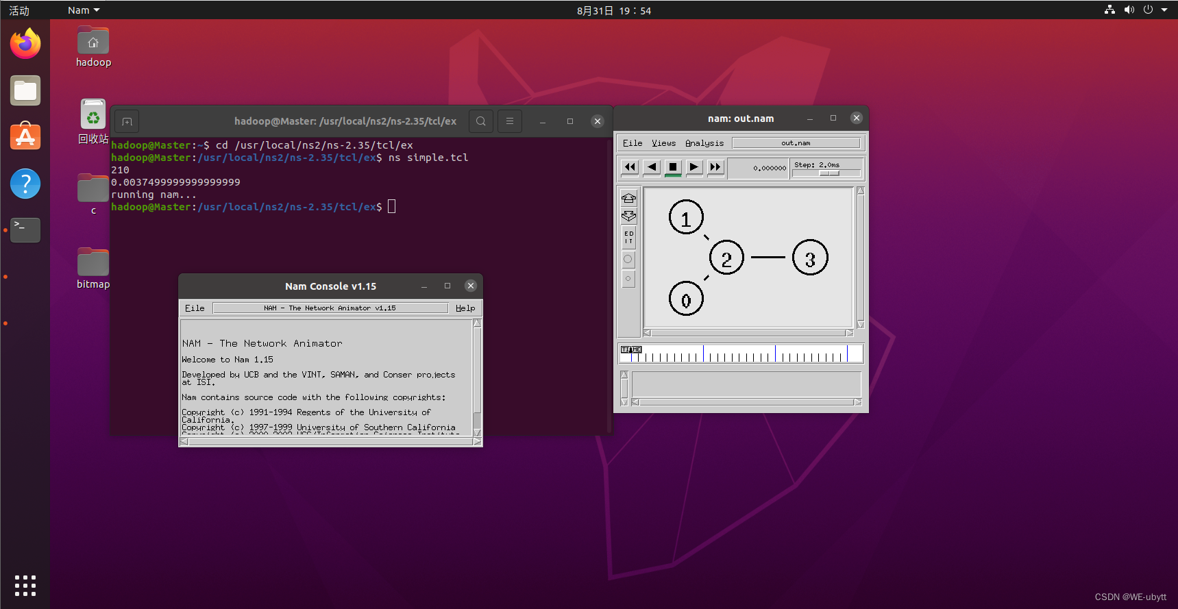Open File menu in nam: out.nam

click(x=633, y=143)
